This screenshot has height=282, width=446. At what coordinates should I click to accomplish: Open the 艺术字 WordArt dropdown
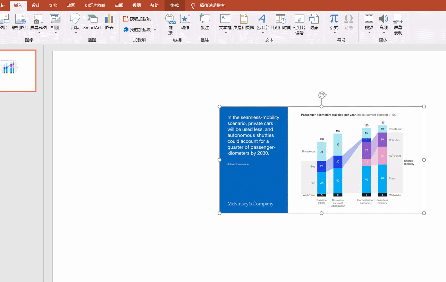pos(262,33)
